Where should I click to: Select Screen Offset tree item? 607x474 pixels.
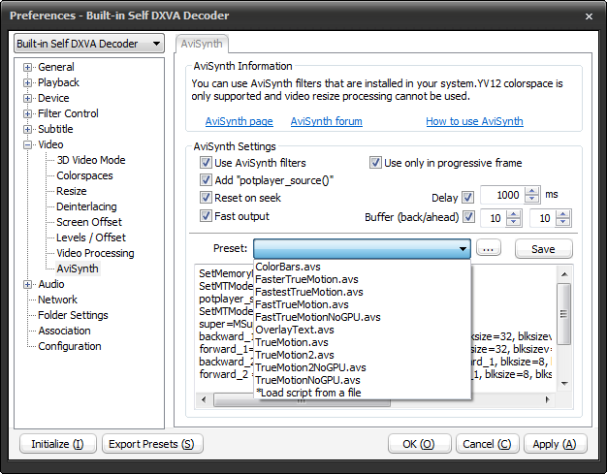[x=89, y=222]
